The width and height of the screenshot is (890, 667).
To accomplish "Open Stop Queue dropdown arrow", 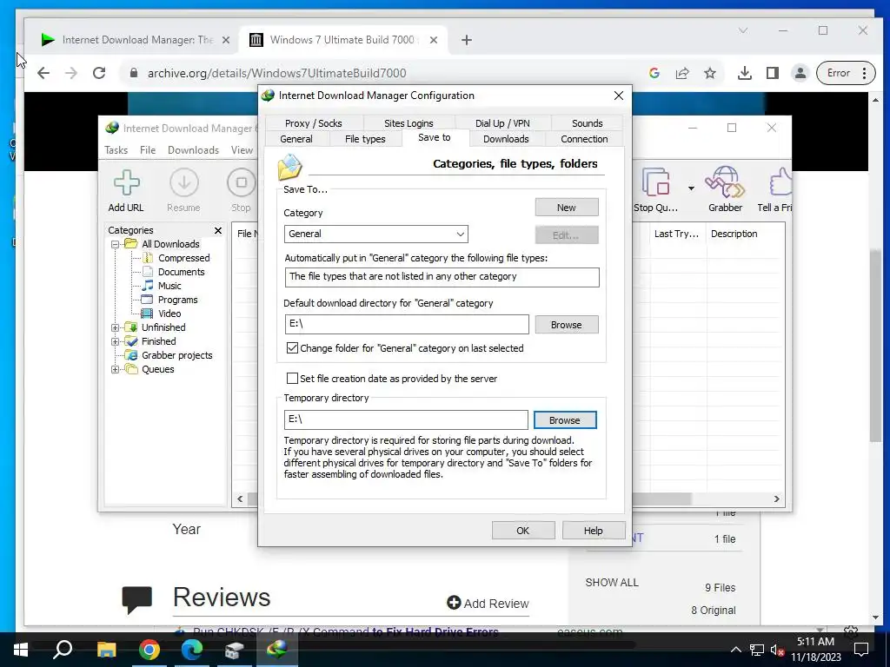I will click(691, 188).
